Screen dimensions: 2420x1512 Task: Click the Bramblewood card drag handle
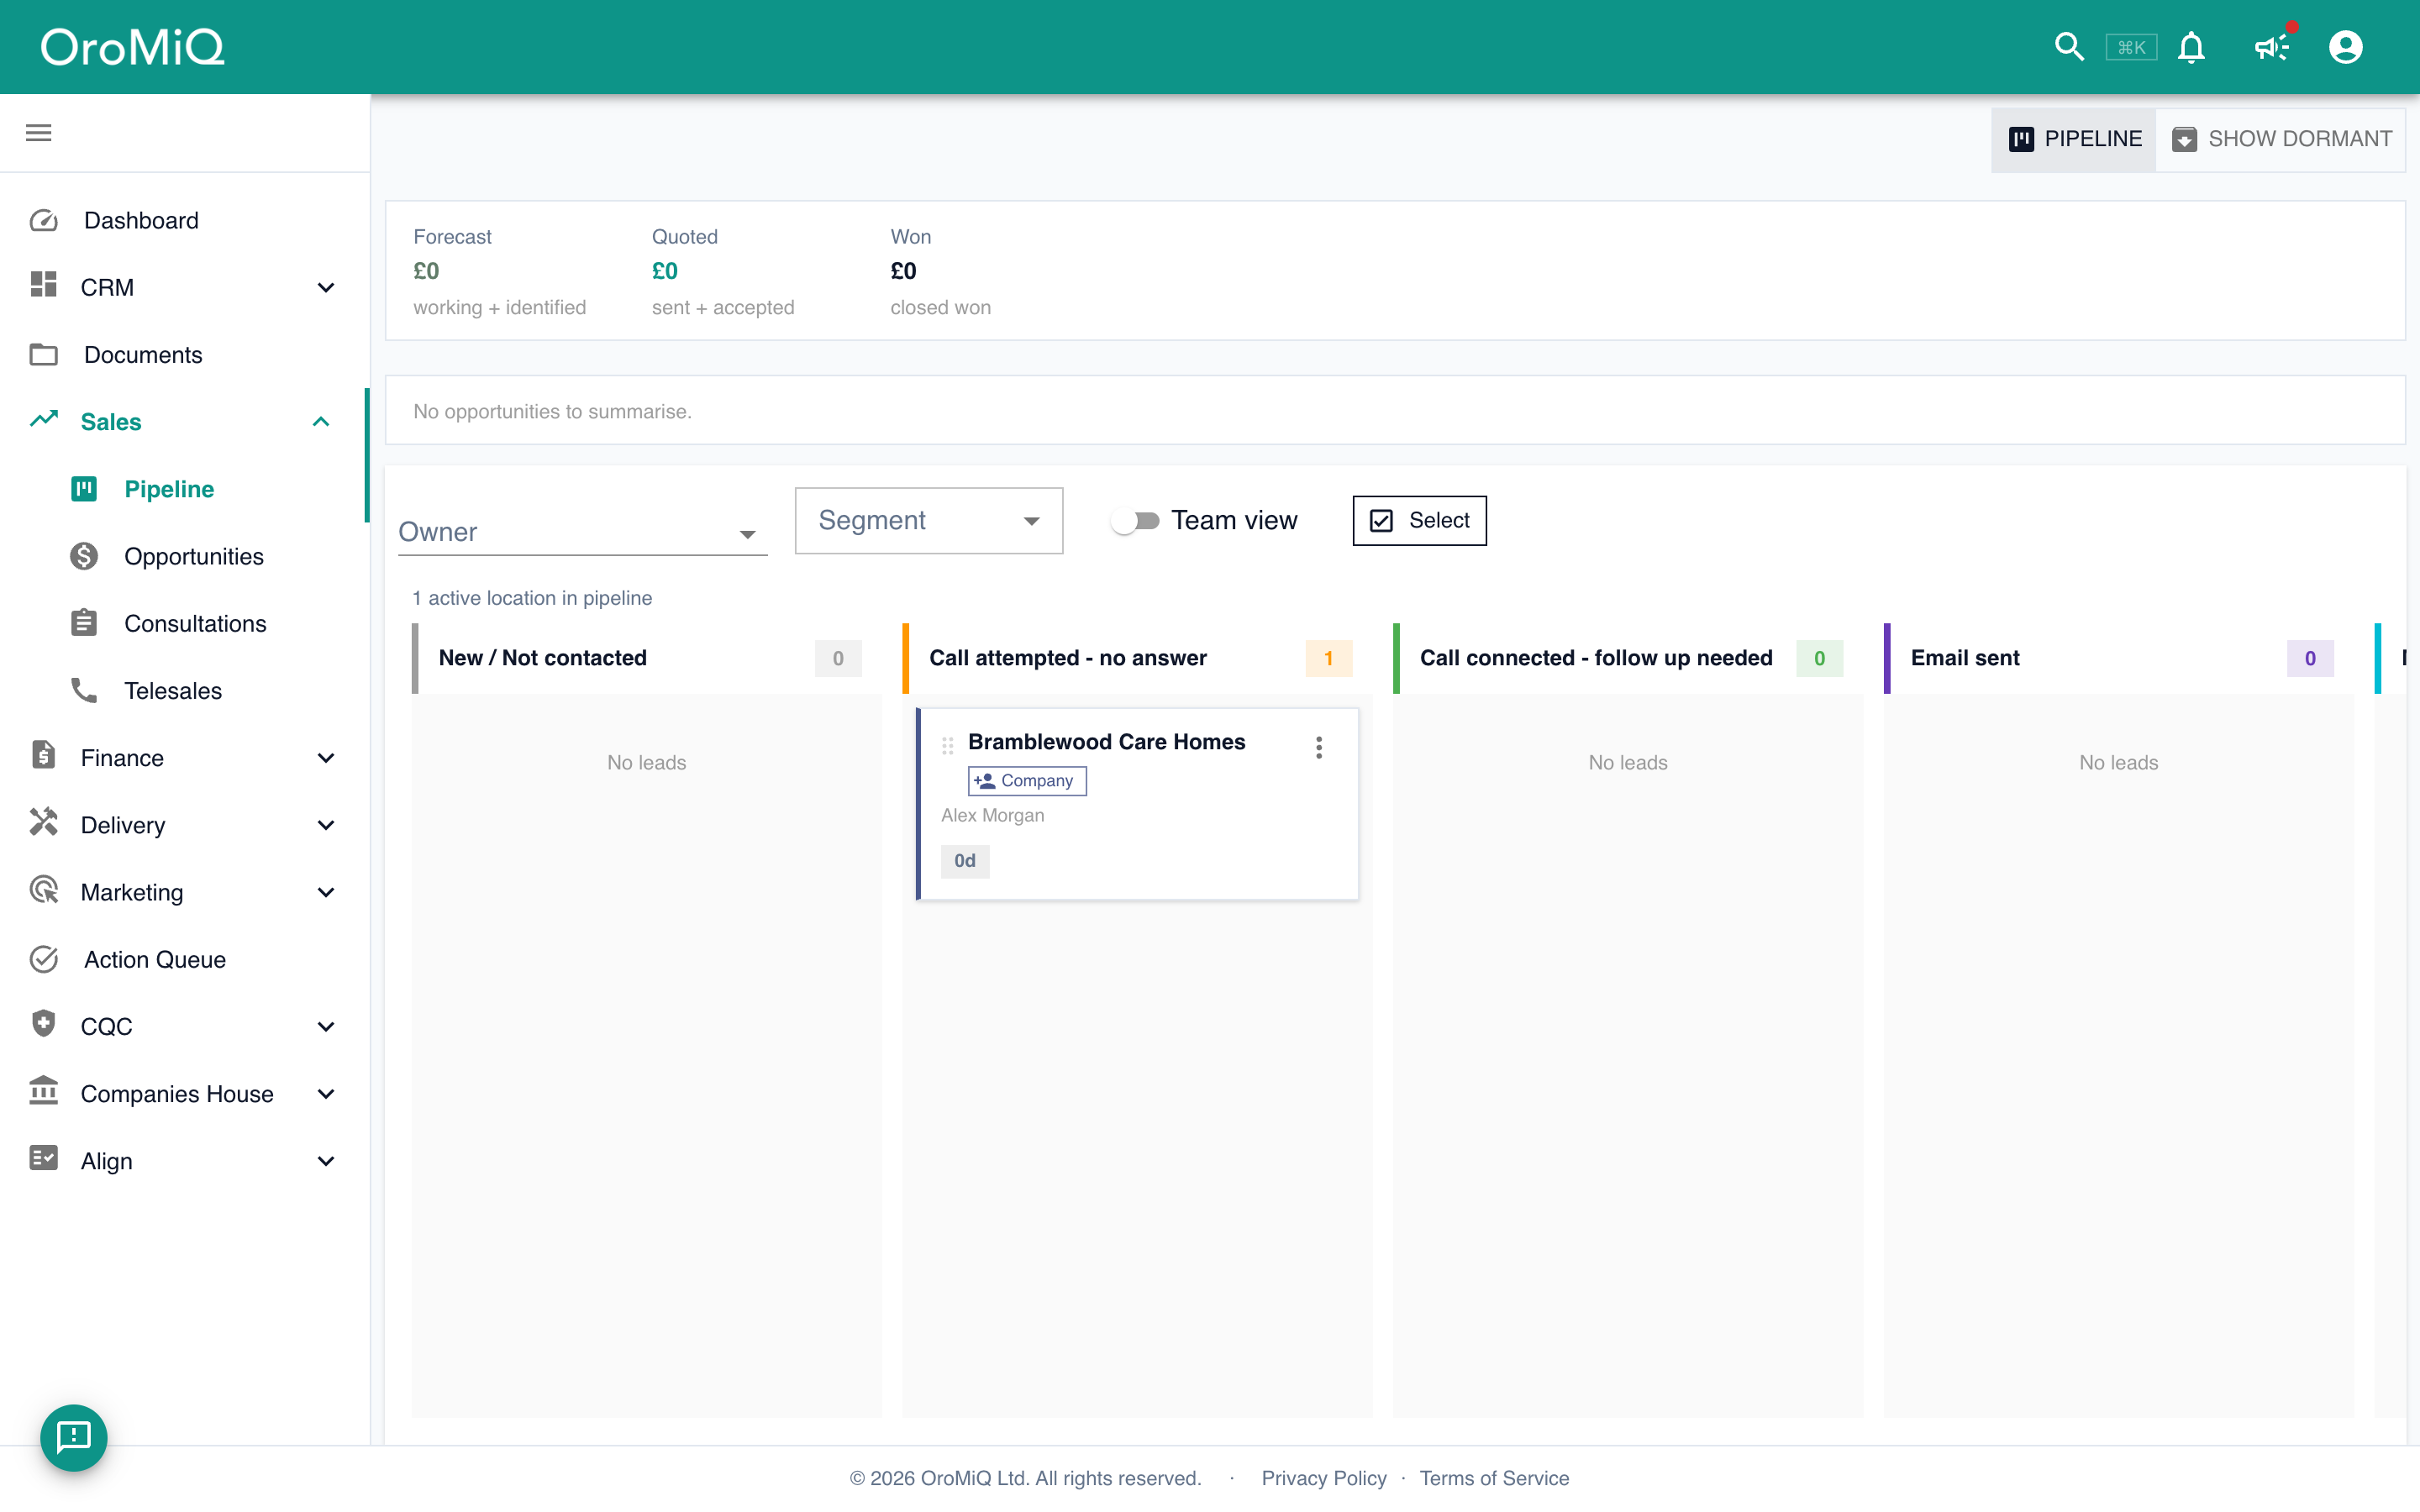click(947, 746)
